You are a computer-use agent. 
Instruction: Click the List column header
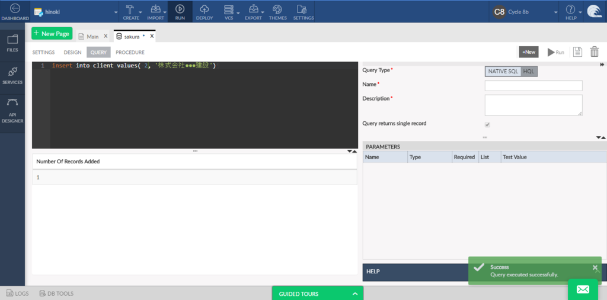click(489, 157)
